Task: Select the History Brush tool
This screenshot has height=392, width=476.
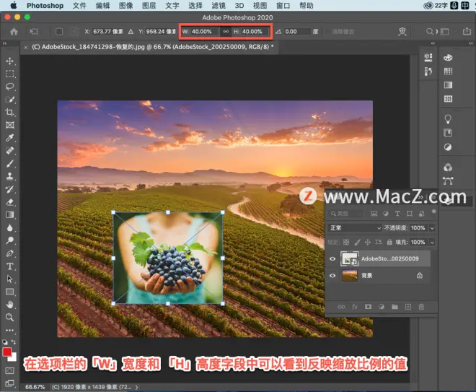Action: coord(9,189)
